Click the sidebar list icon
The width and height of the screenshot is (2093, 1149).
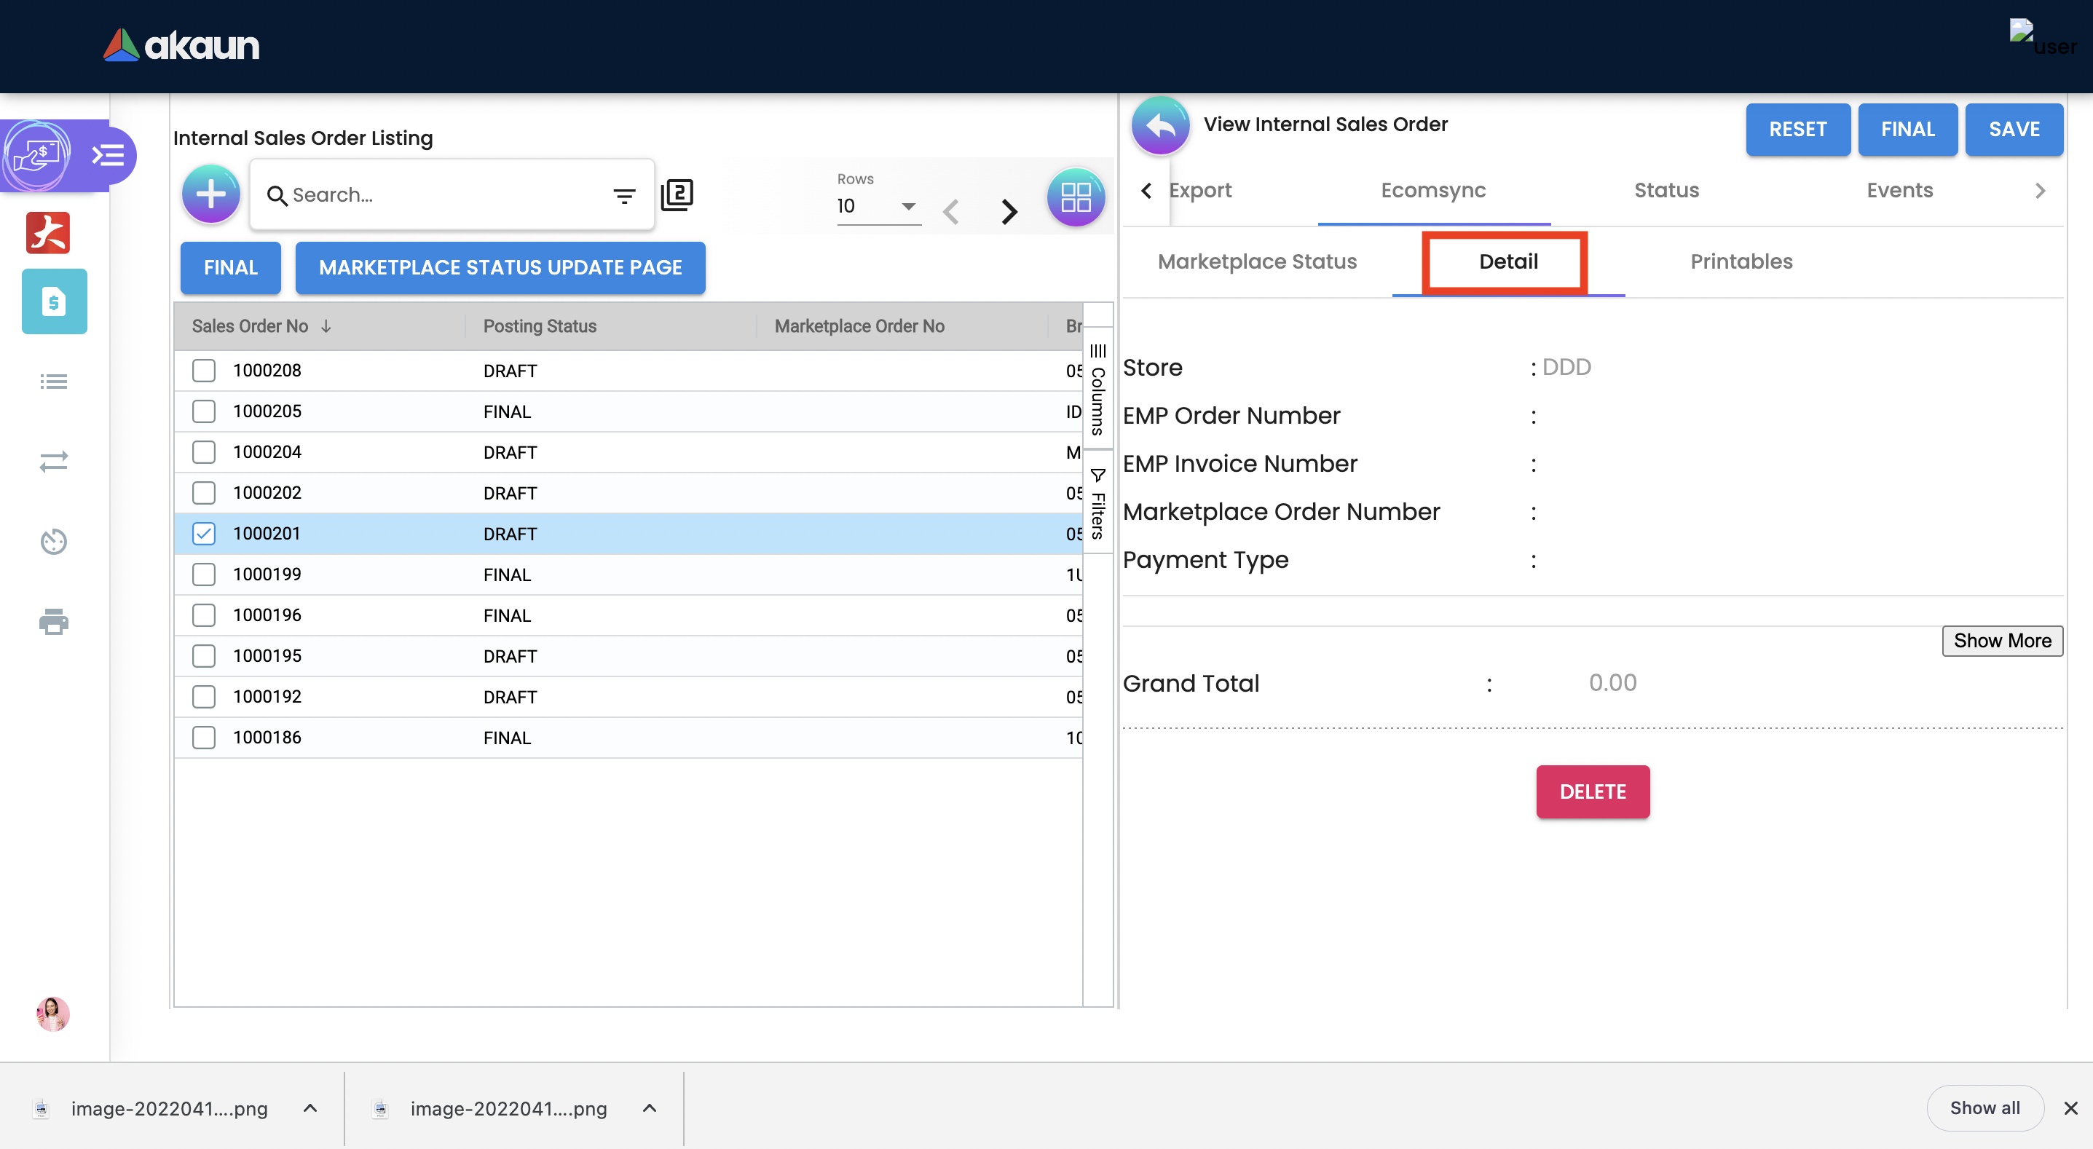pos(54,381)
